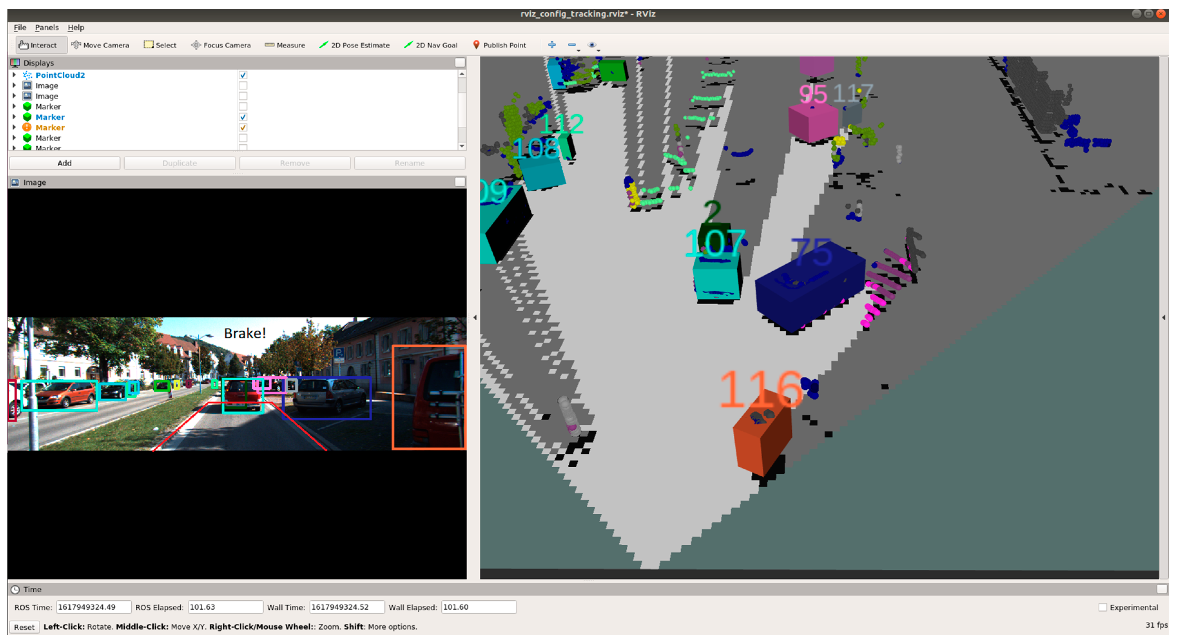Enable the first Image display checkbox
The width and height of the screenshot is (1178, 641).
pos(243,85)
